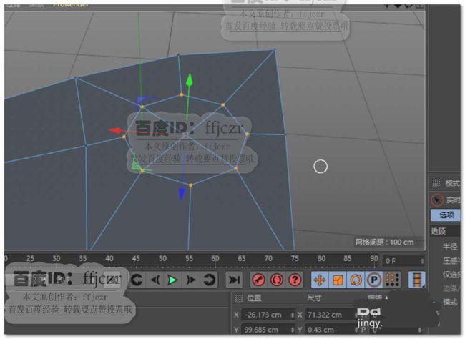This screenshot has height=339, width=465.
Task: Open the 模式 menu in the attributes panel
Action: (452, 183)
